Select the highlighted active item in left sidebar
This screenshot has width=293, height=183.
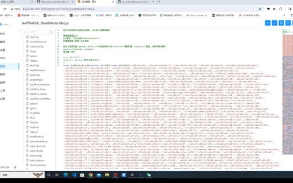[x=9, y=66]
